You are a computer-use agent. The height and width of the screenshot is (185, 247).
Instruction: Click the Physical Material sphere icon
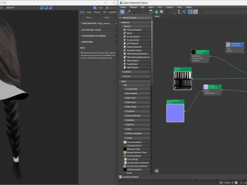tap(125, 30)
